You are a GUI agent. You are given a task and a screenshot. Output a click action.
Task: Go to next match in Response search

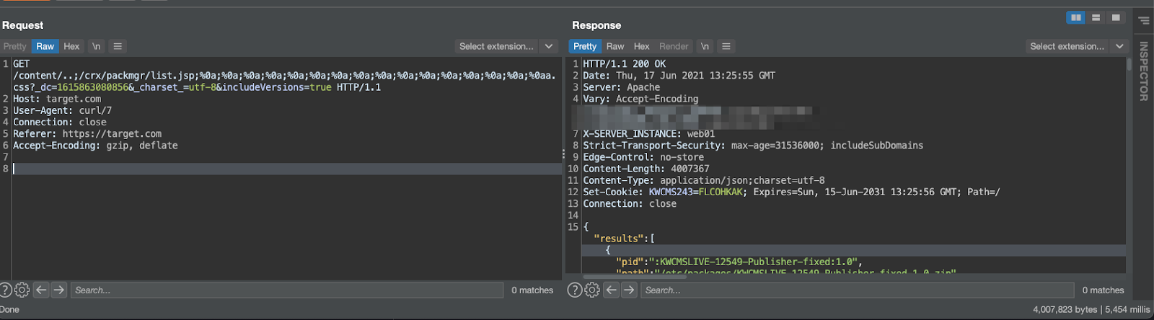click(629, 290)
